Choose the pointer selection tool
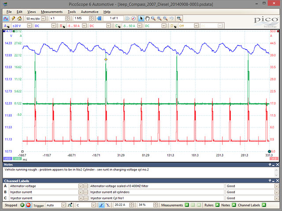The width and height of the screenshot is (282, 211). coord(141,18)
